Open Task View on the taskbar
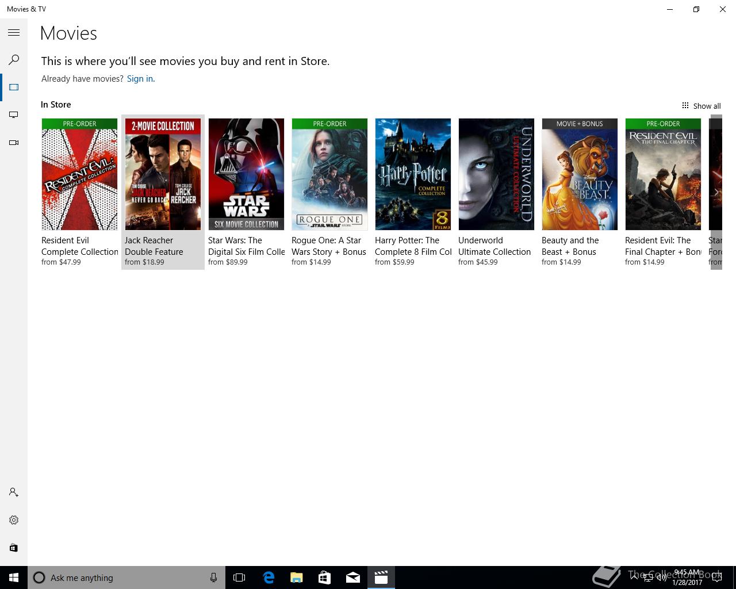The width and height of the screenshot is (736, 589). click(239, 577)
